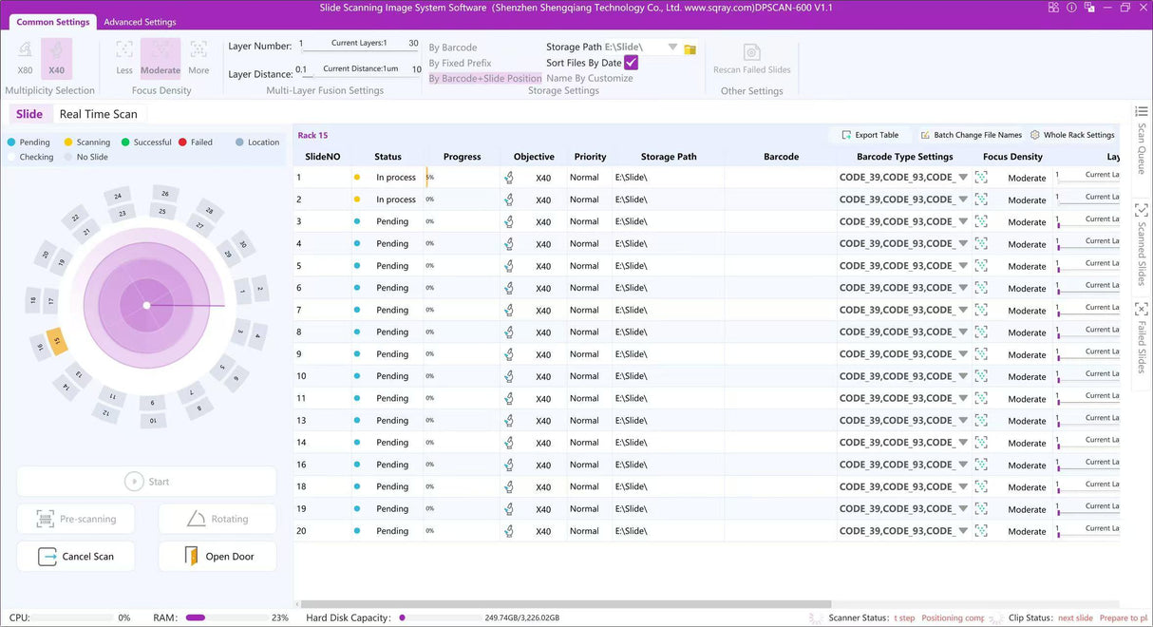Expand barcode type dropdown for slide 5

[963, 266]
